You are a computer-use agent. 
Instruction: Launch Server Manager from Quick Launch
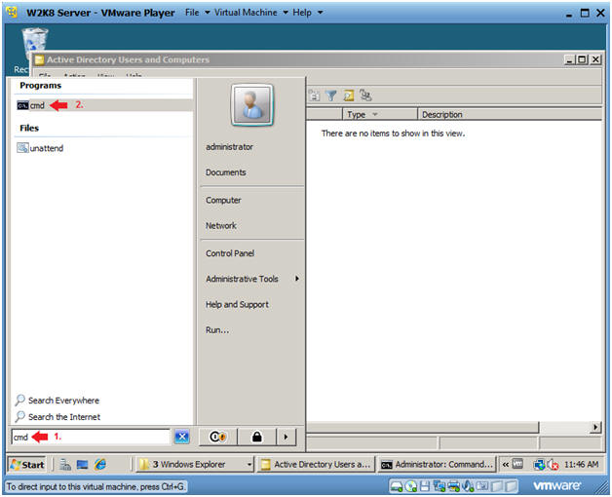click(65, 464)
